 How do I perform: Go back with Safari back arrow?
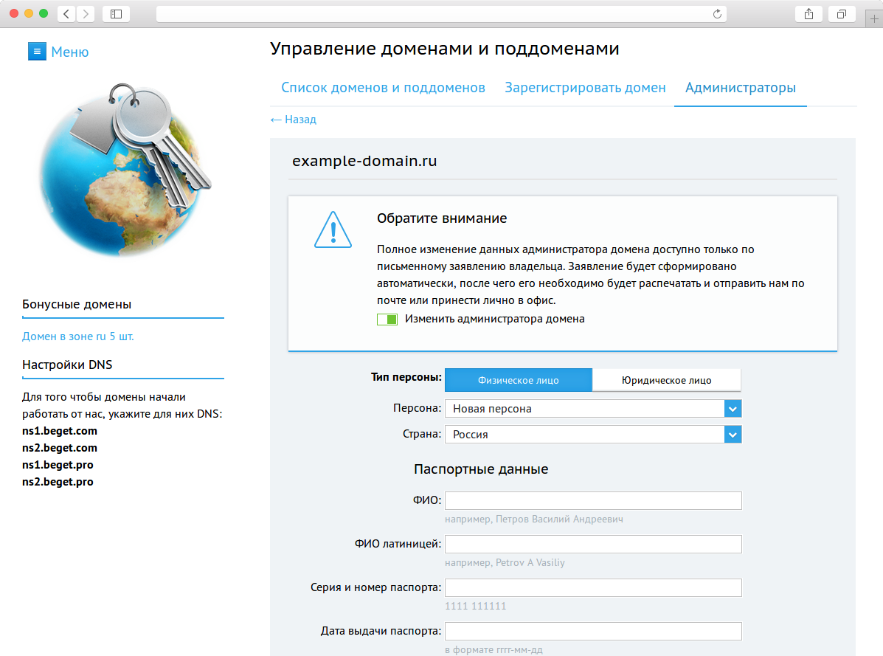tap(66, 14)
